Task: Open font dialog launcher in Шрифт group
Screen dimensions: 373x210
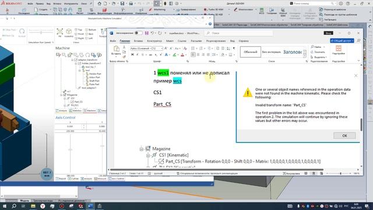Action: (188, 61)
